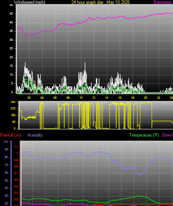The height and width of the screenshot is (206, 173).
Task: Pick the 70 tick on humidity axis
Action: 6,165
